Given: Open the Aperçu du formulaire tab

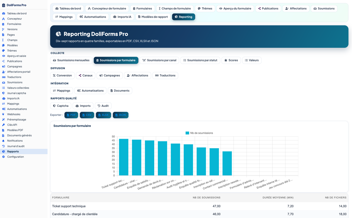Looking at the screenshot, I should coord(235,9).
